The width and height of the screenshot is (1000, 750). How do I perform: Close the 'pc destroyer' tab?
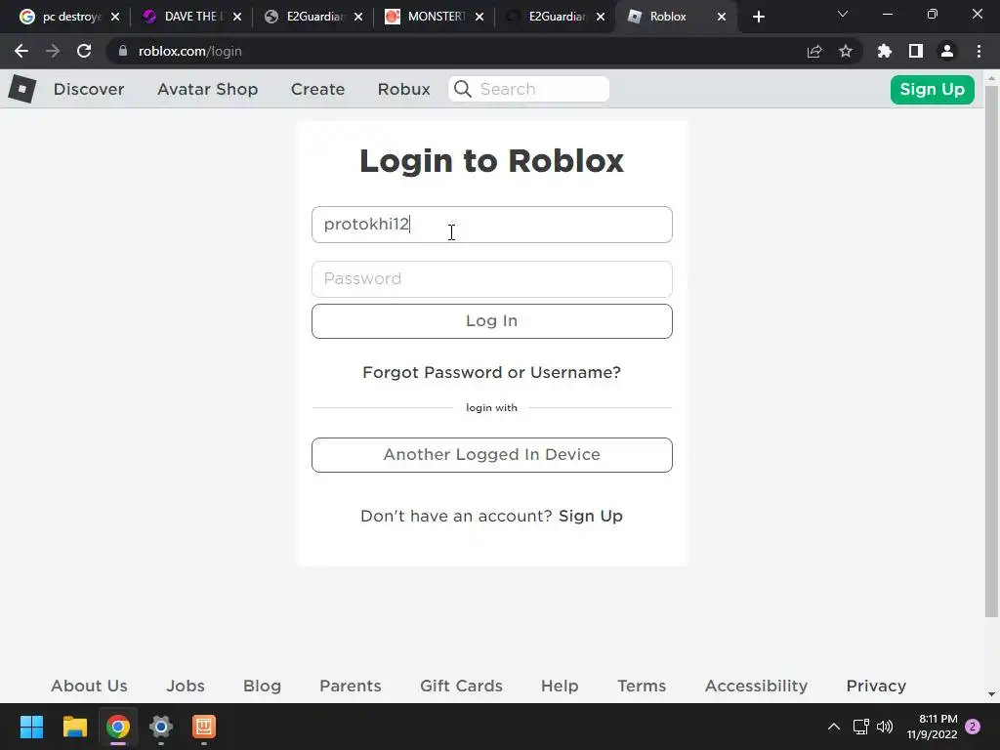tap(115, 18)
